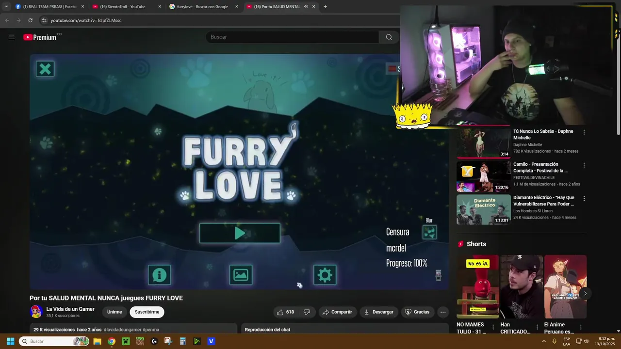View site information icon in address bar

[x=44, y=20]
